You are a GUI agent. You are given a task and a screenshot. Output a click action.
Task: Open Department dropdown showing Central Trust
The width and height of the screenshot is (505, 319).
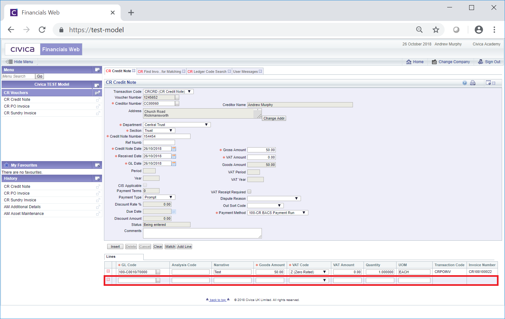click(x=177, y=125)
